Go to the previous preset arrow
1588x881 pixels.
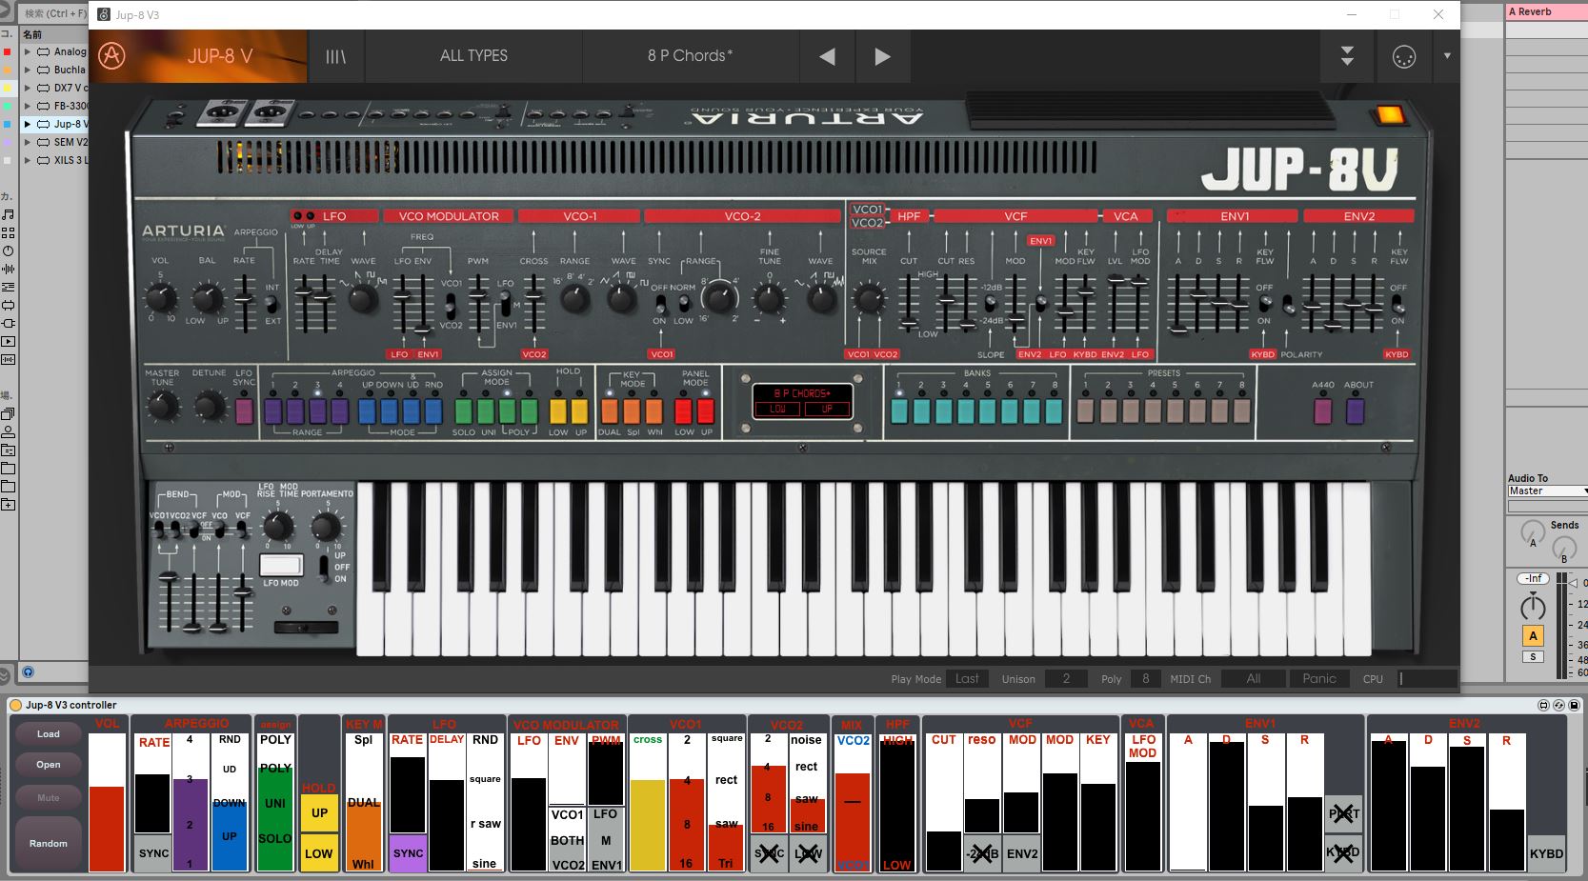point(827,56)
